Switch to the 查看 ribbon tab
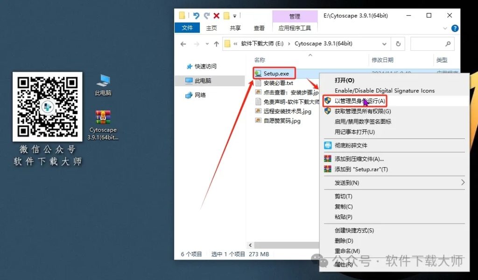 [259, 28]
